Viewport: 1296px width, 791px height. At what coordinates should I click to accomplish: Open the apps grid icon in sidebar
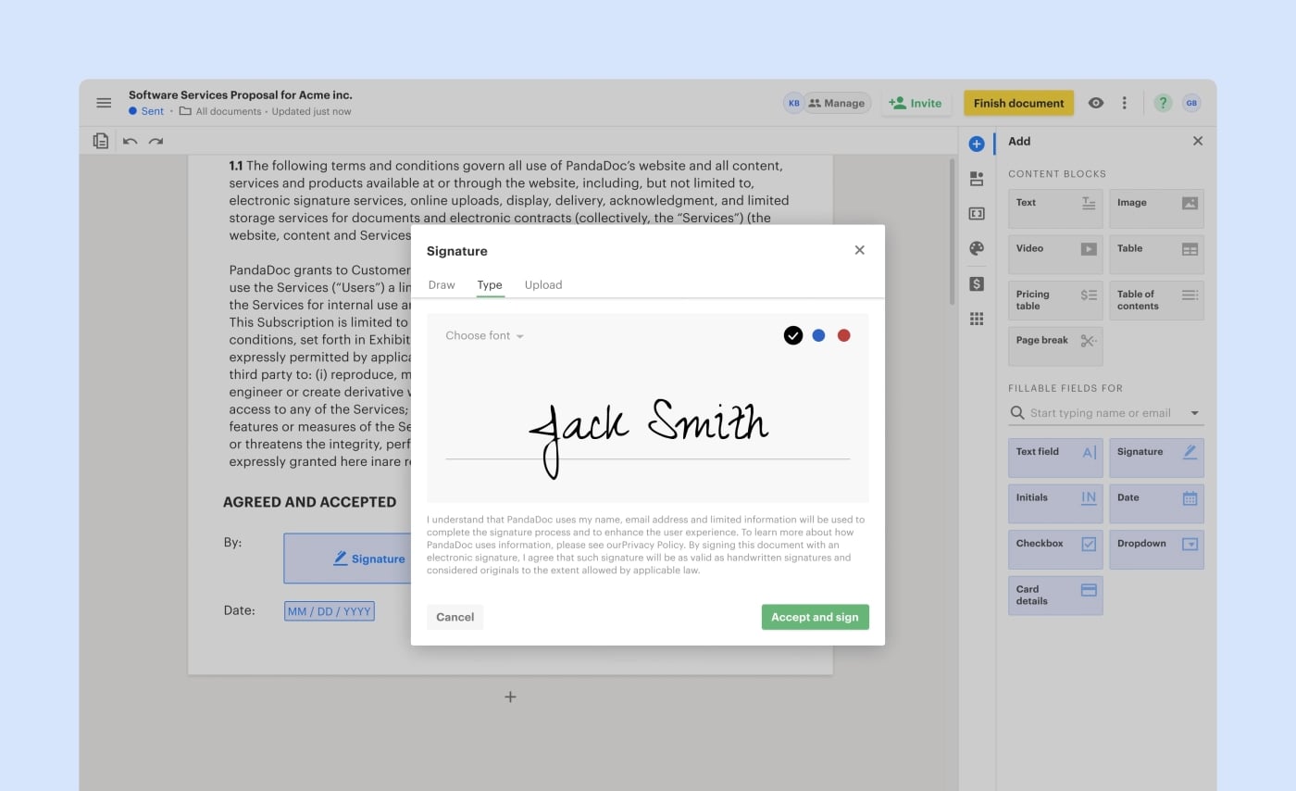pos(976,318)
